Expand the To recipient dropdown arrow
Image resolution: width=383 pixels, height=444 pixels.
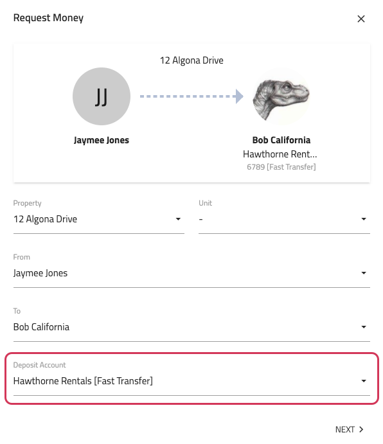click(x=364, y=327)
